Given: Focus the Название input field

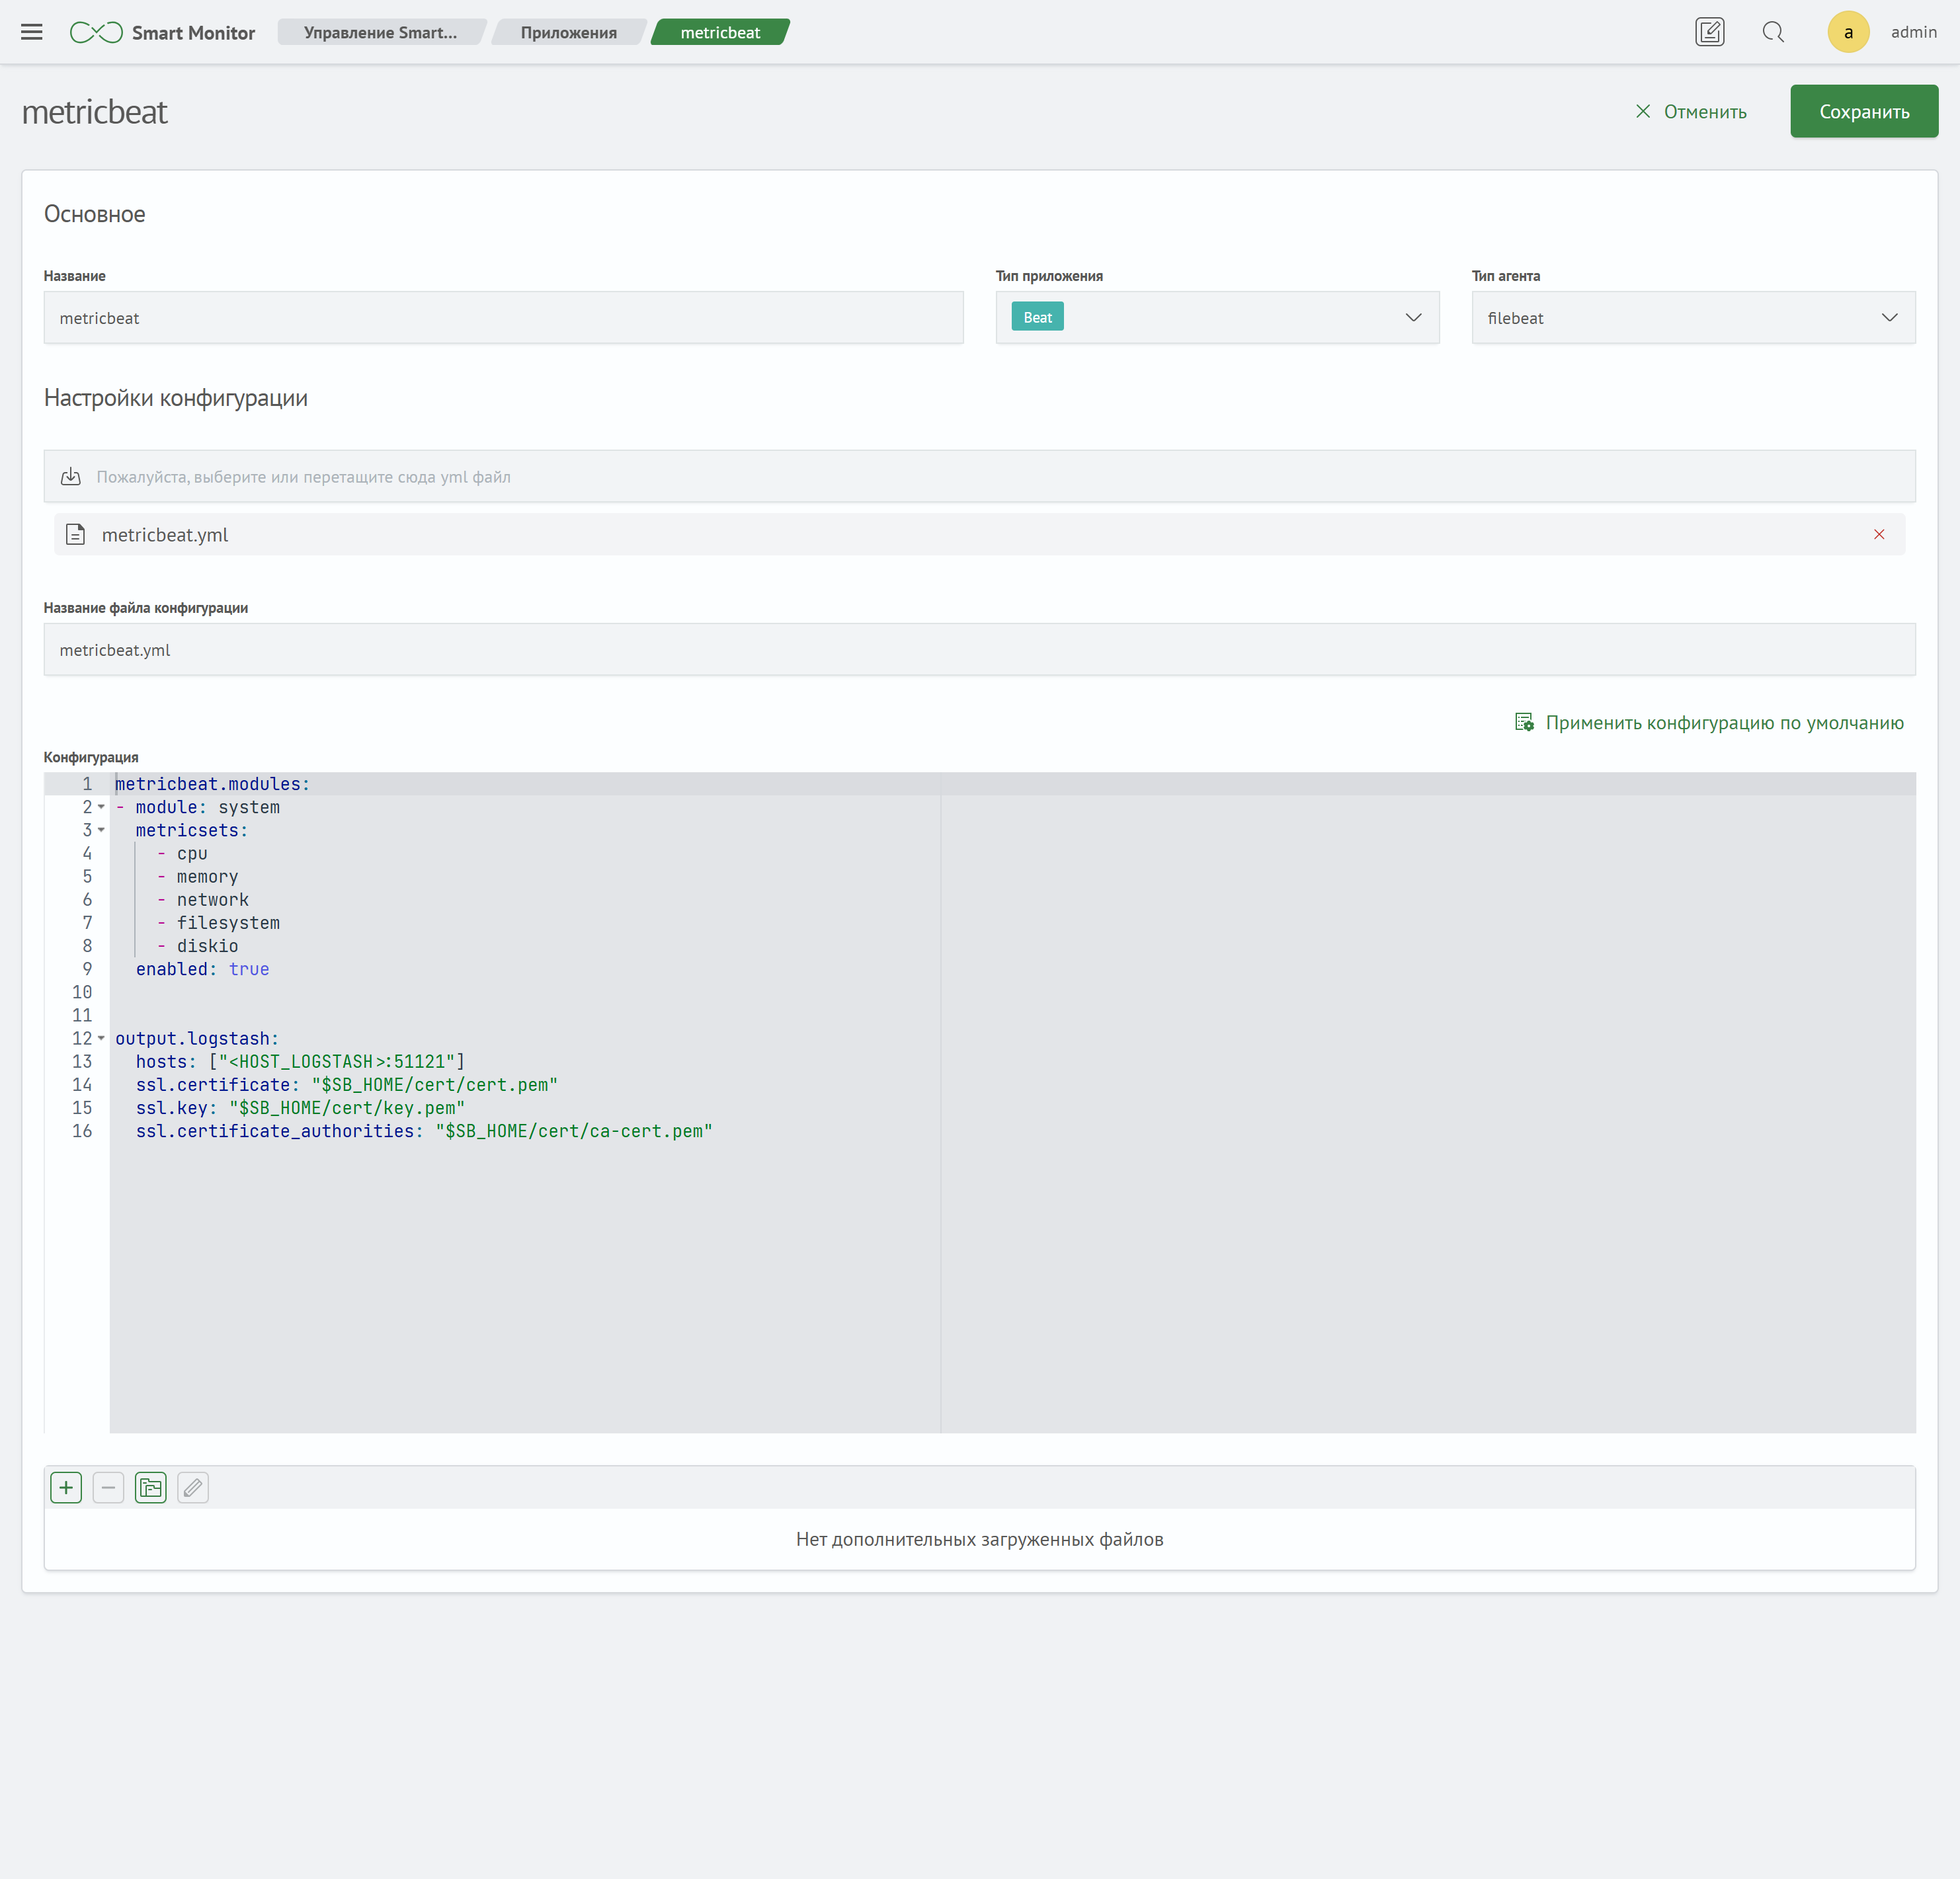Looking at the screenshot, I should coord(503,317).
